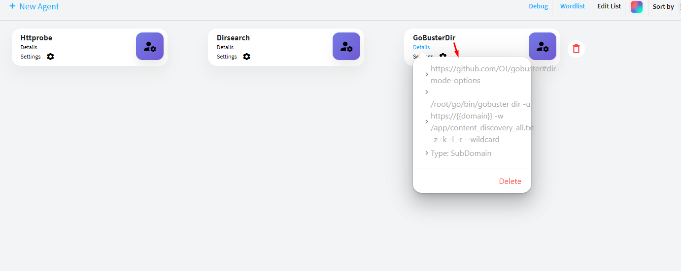Click the Dirsearch card title
The image size is (681, 271).
[x=233, y=37]
